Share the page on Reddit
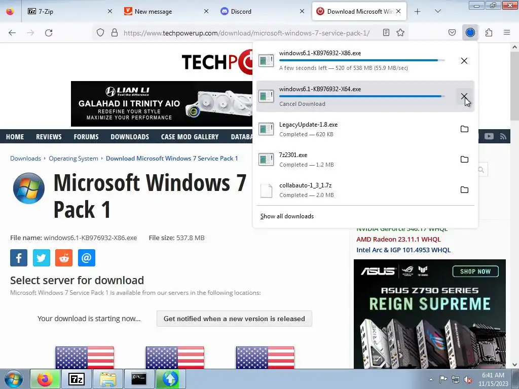 tap(64, 258)
